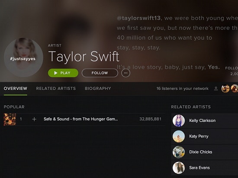Open the Kelly Clarkson related artist link
Image resolution: width=238 pixels, height=178 pixels.
pyautogui.click(x=203, y=121)
